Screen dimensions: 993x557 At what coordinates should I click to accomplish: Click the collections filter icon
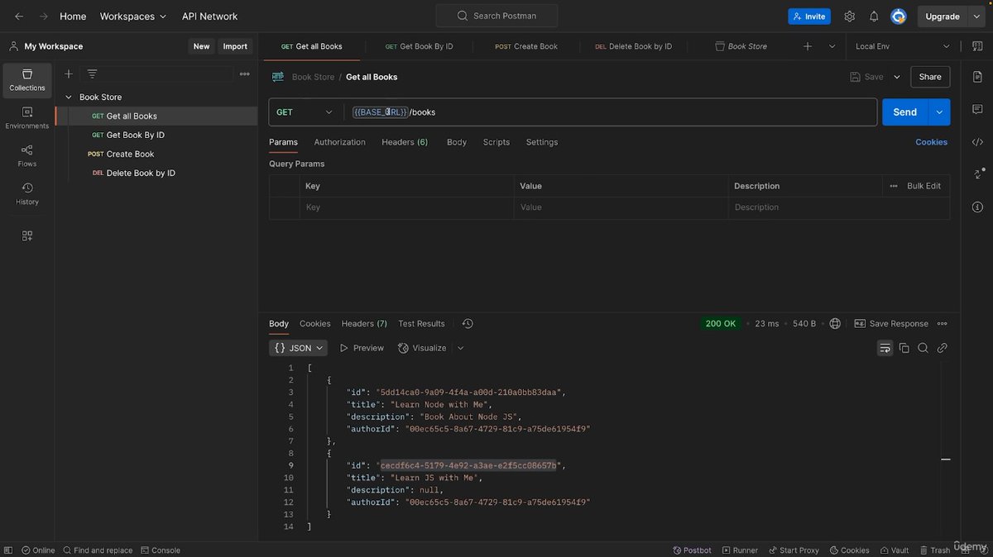pos(92,74)
